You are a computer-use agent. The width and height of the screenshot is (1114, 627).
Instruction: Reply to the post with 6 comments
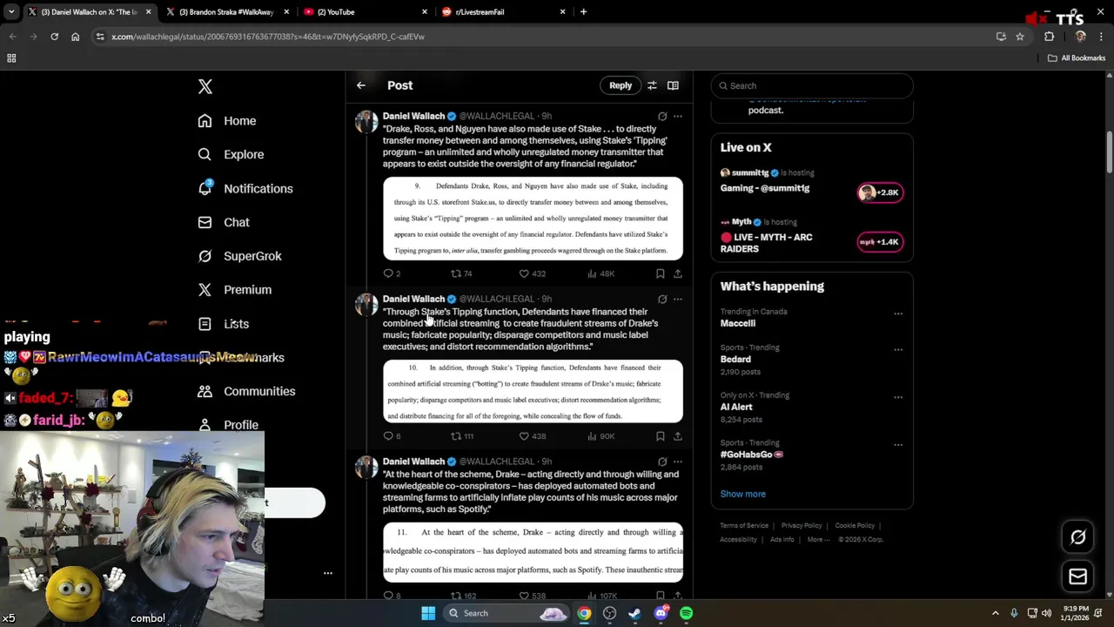(x=392, y=436)
